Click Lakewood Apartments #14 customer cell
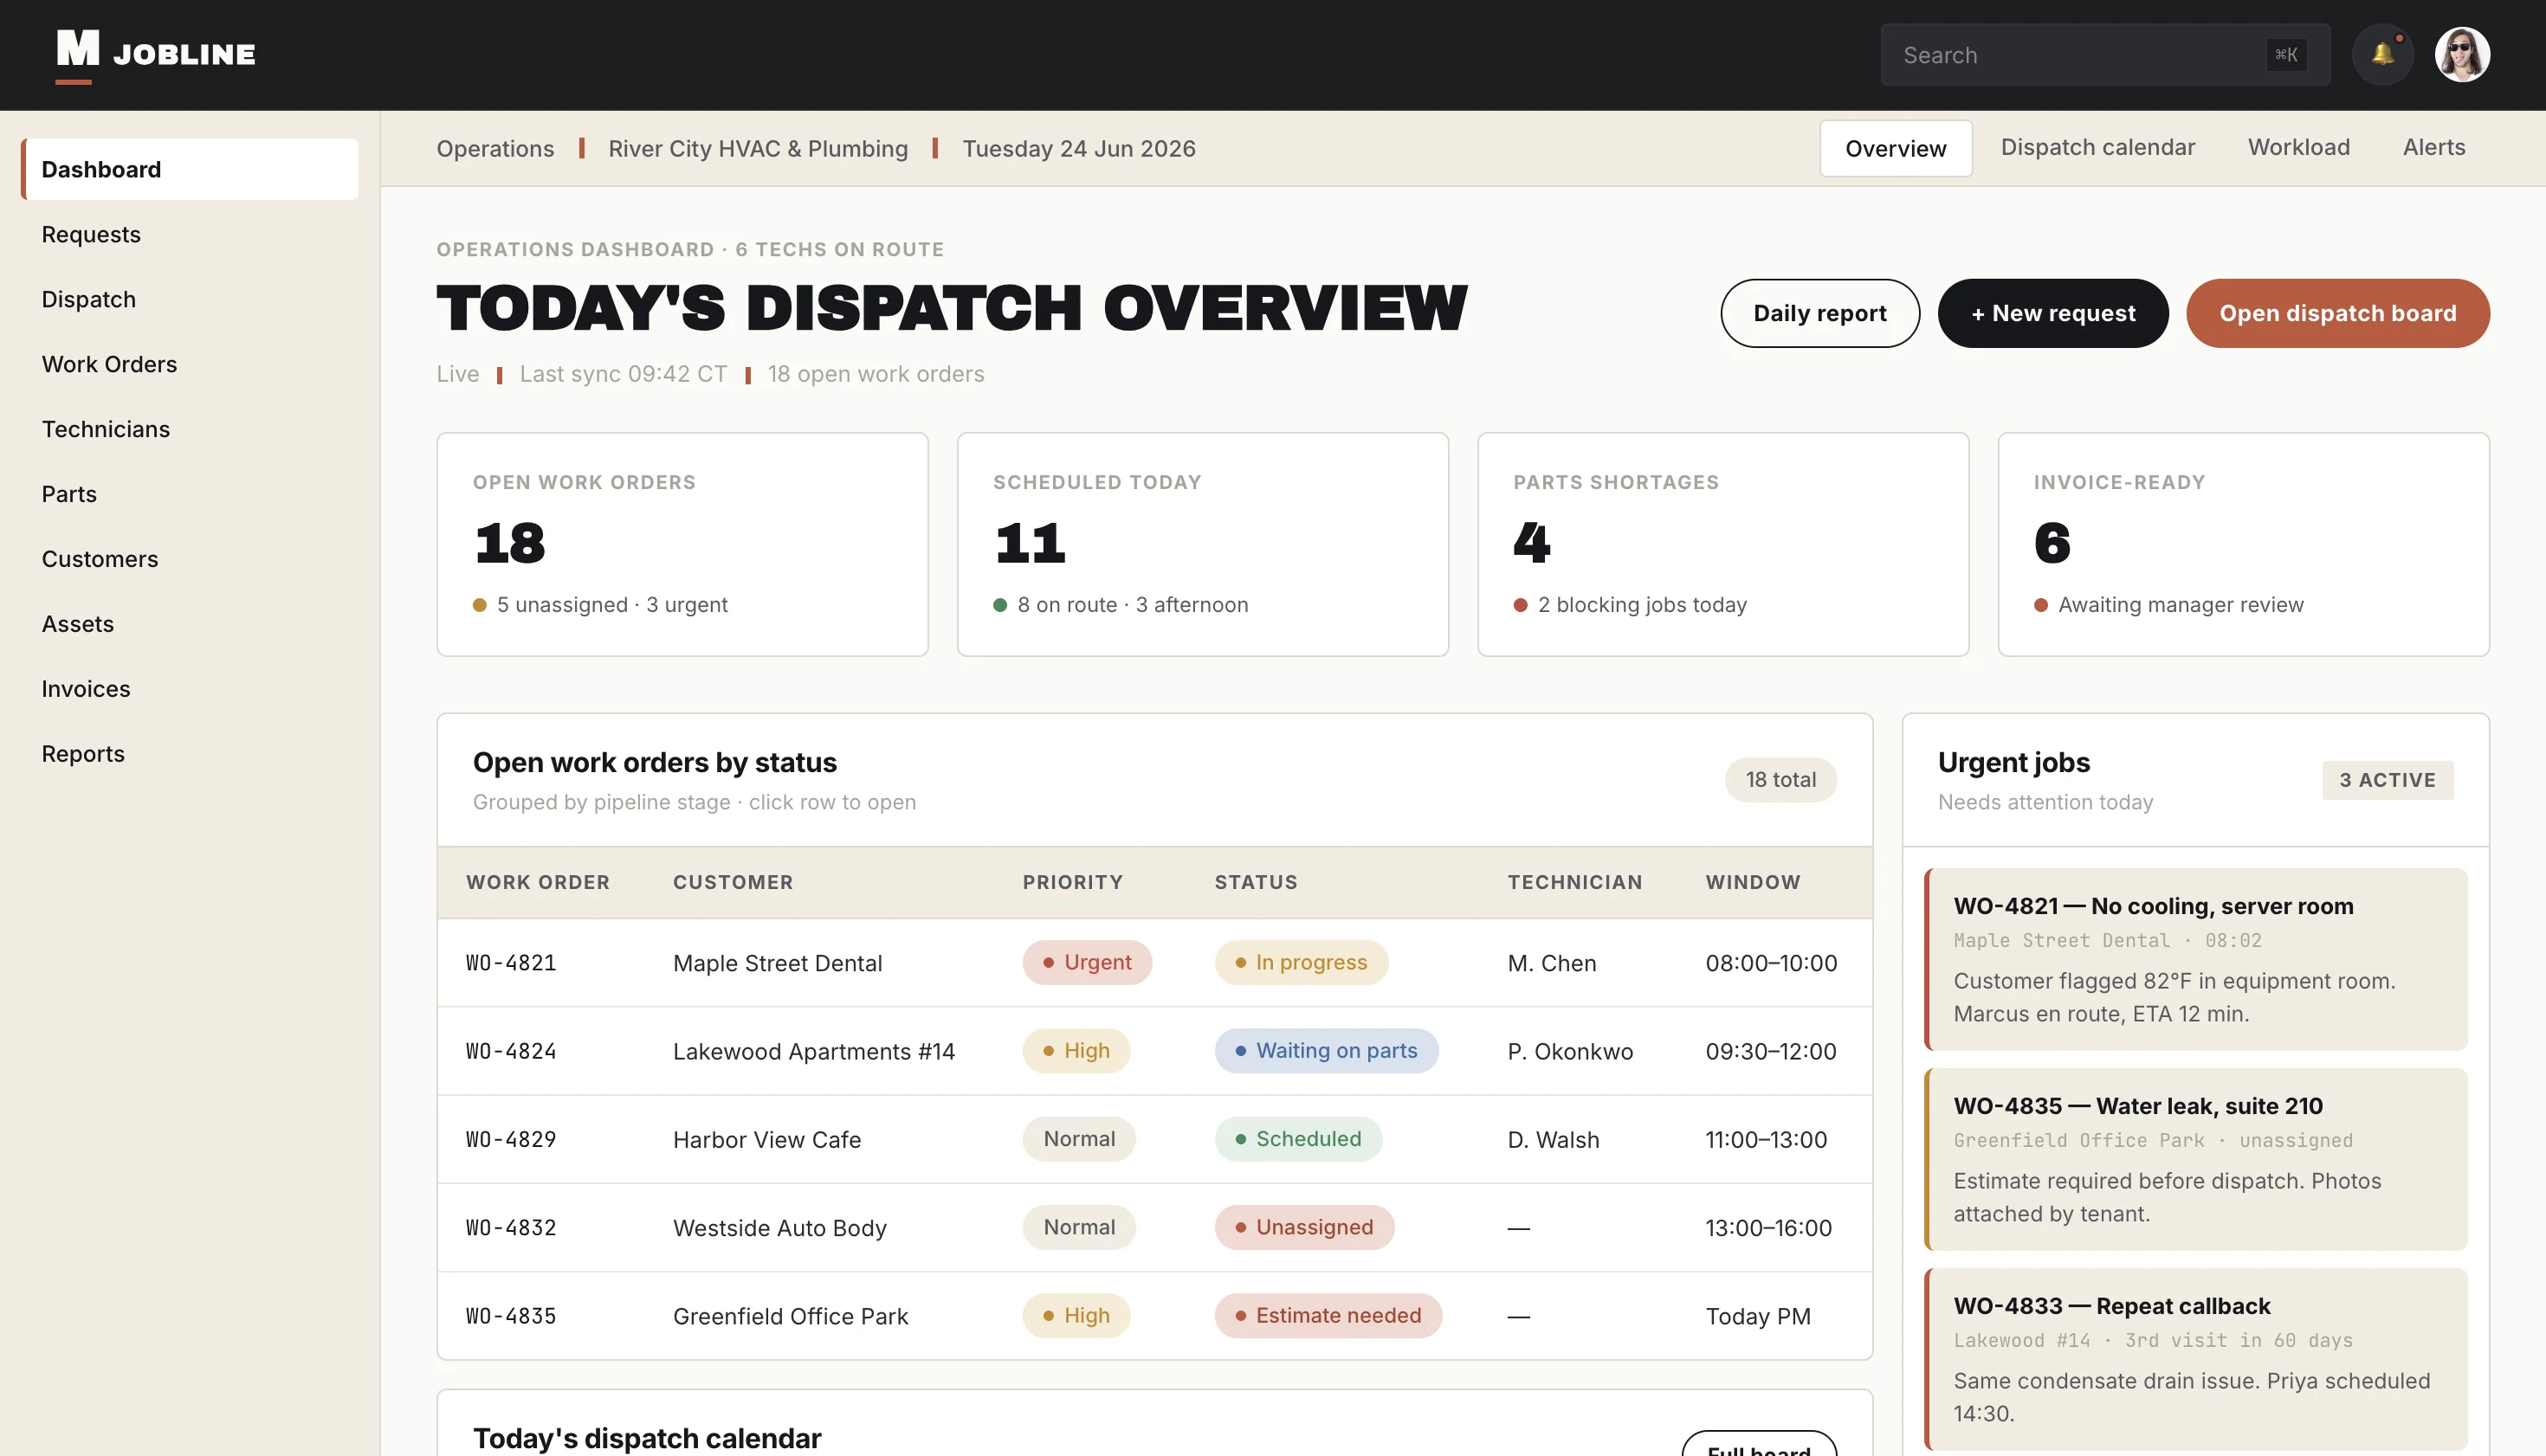 click(x=813, y=1051)
